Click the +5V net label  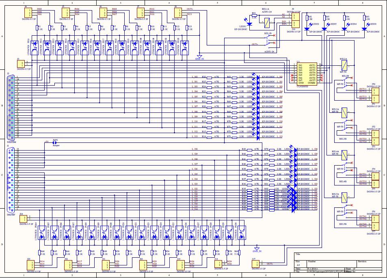pos(47,142)
